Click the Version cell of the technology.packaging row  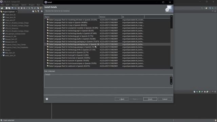108,41
